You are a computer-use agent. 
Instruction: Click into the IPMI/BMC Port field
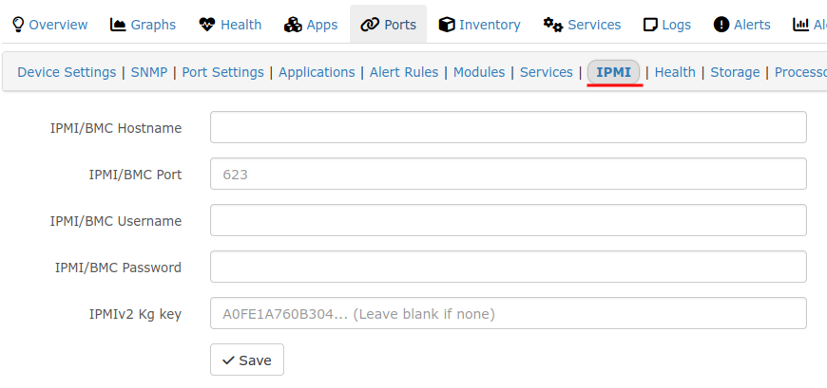tap(508, 174)
